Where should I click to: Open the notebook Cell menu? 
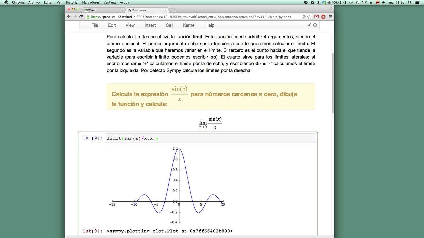tap(169, 25)
